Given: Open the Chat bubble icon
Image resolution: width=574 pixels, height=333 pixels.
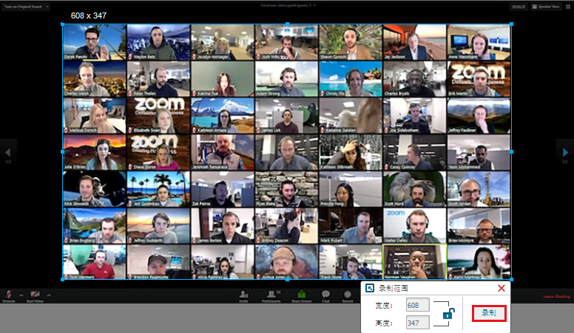Looking at the screenshot, I should coord(325,294).
